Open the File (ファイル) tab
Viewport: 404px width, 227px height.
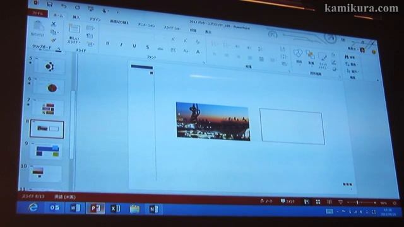[38, 13]
